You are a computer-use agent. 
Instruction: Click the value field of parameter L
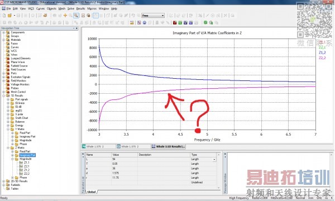[125, 159]
